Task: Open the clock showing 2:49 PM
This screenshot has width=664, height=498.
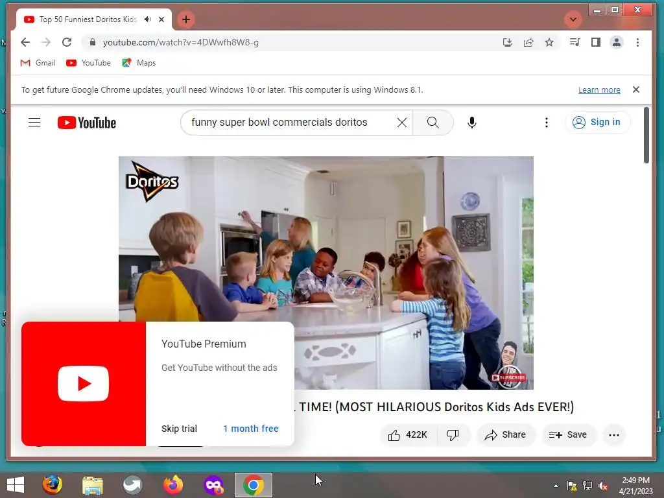Action: pyautogui.click(x=635, y=485)
